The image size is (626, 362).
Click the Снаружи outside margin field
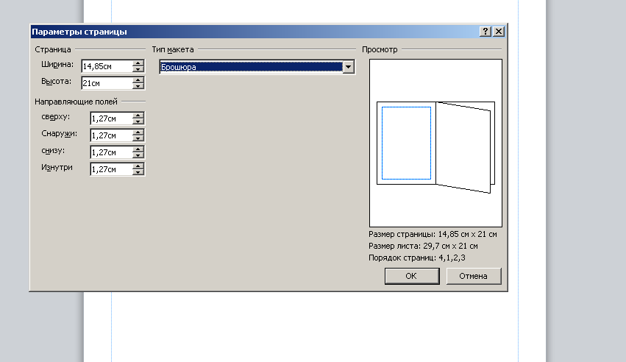point(111,135)
